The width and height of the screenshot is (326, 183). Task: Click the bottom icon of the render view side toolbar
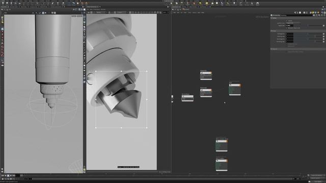tap(84, 172)
